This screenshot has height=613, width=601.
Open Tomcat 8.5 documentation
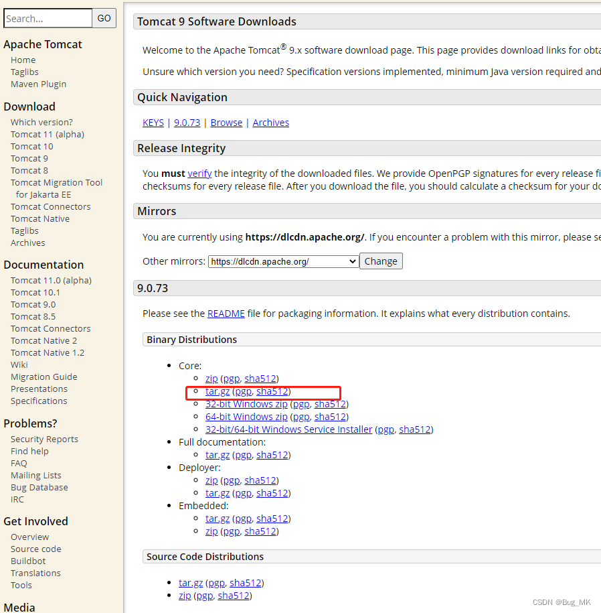click(33, 317)
